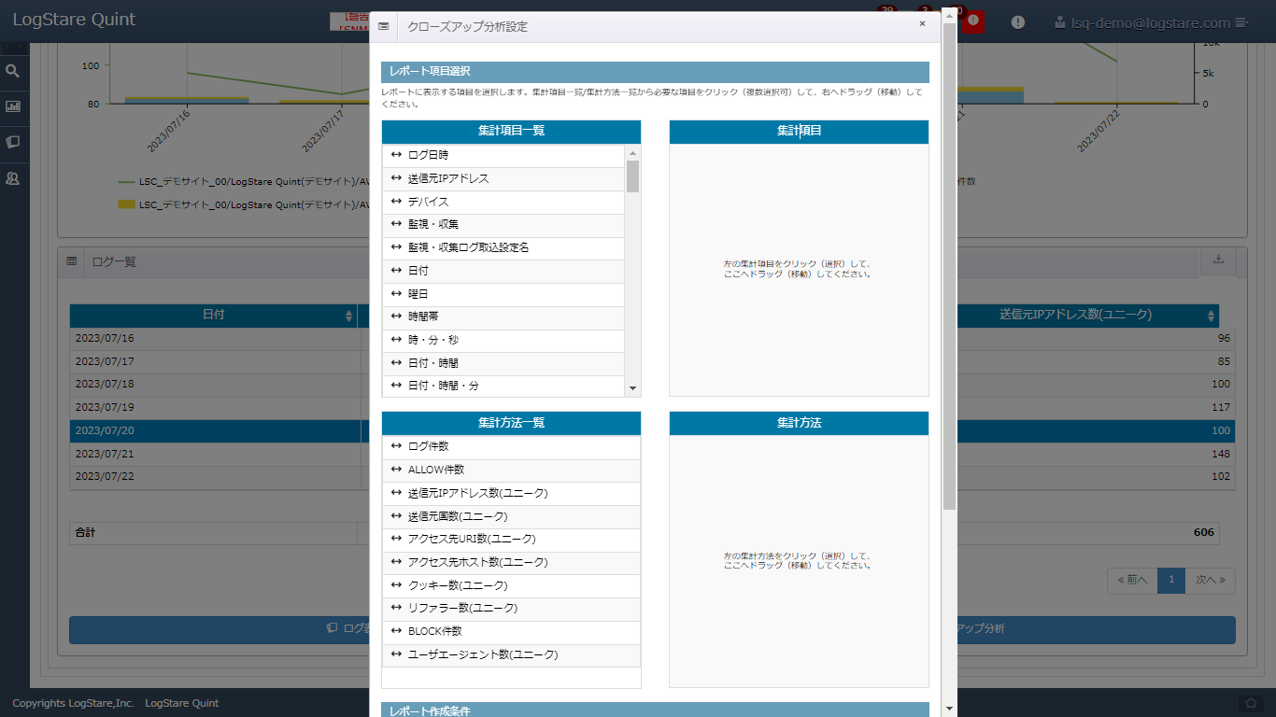Select the 日付・時間・分 list item
Screen dimensions: 1276x717
[x=503, y=387]
